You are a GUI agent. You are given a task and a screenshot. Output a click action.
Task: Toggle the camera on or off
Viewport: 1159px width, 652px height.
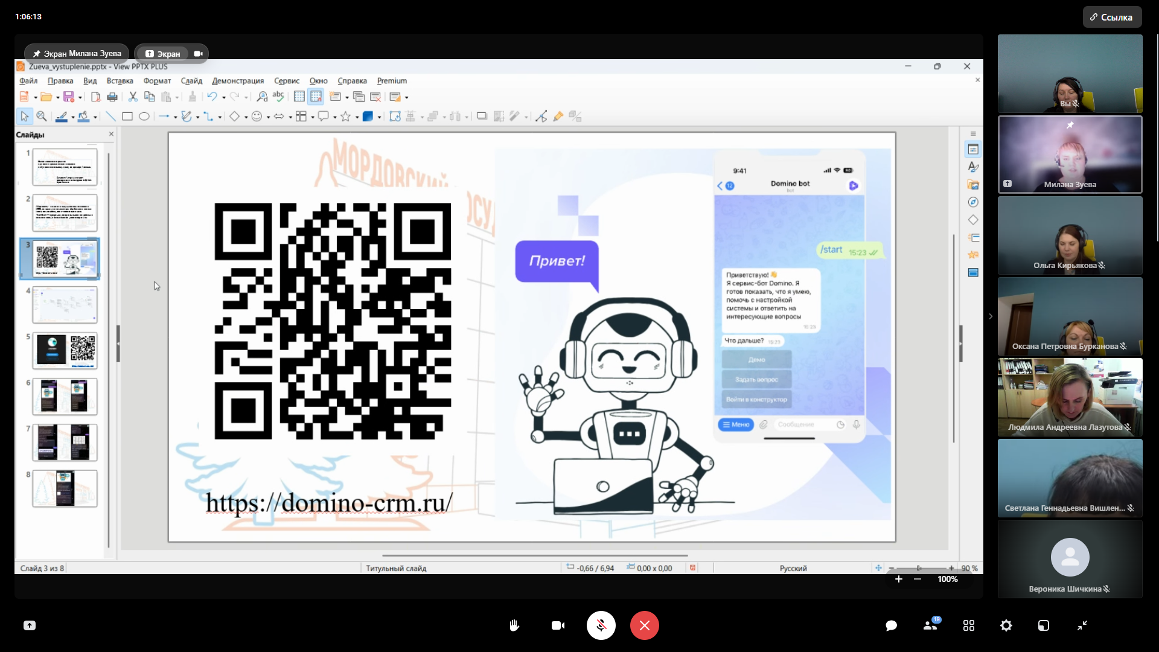tap(558, 625)
